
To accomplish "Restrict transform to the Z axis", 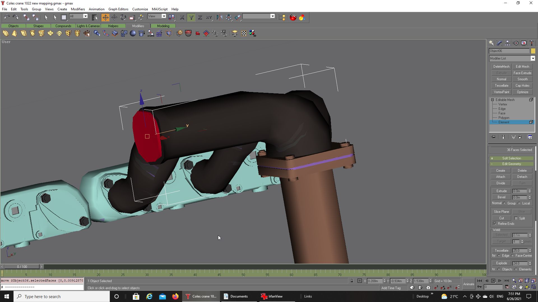I will [x=200, y=17].
